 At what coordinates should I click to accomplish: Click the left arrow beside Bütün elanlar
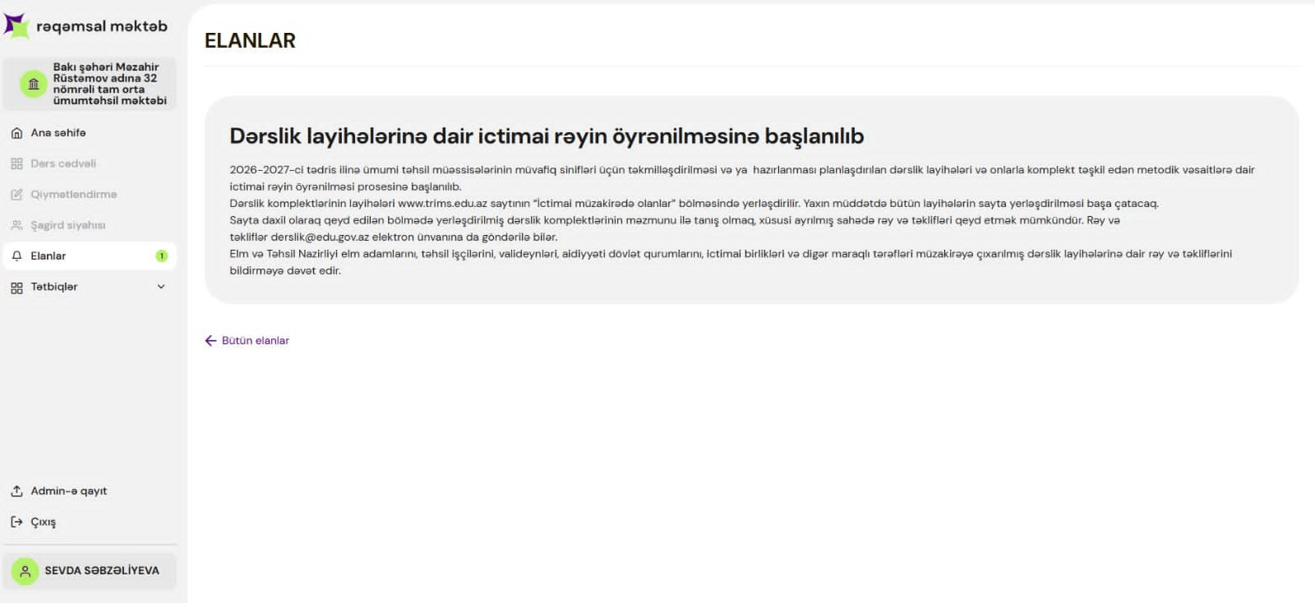pyautogui.click(x=210, y=341)
